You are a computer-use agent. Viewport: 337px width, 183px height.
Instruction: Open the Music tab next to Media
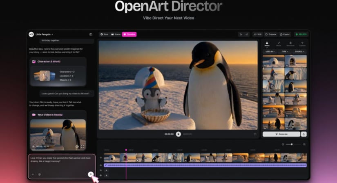[279, 44]
